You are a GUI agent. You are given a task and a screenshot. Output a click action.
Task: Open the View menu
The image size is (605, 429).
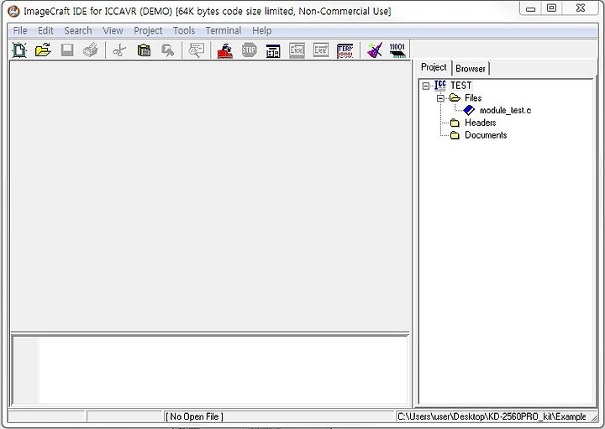pos(113,30)
